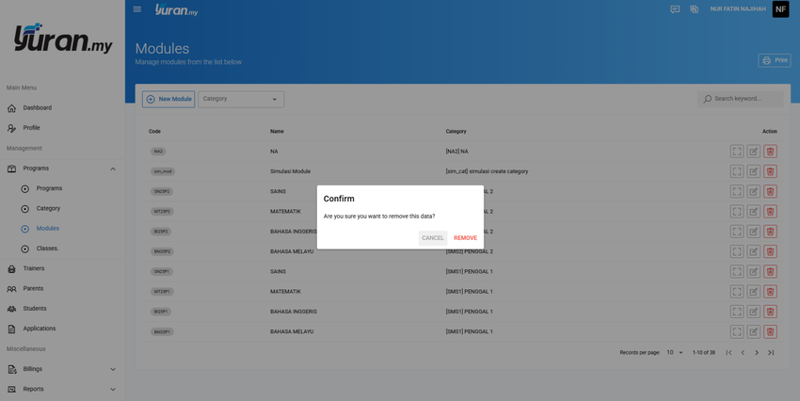Open the chat messages icon in header
Image resolution: width=800 pixels, height=401 pixels.
click(x=675, y=9)
